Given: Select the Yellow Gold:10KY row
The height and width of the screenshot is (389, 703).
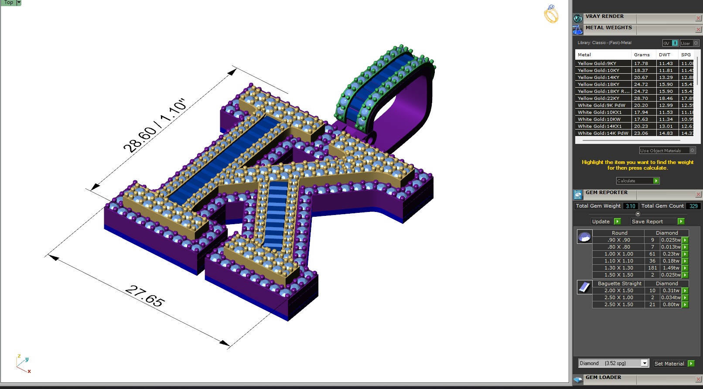Looking at the screenshot, I should [635, 70].
